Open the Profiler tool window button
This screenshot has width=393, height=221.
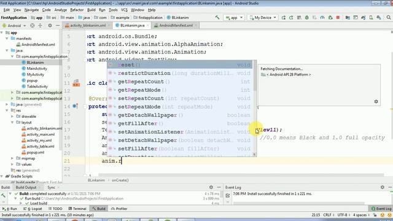119,209
